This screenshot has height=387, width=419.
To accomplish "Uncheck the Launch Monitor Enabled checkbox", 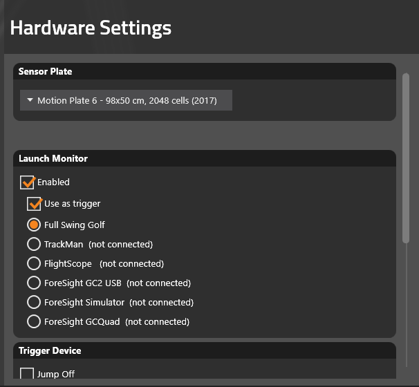I will pyautogui.click(x=27, y=182).
